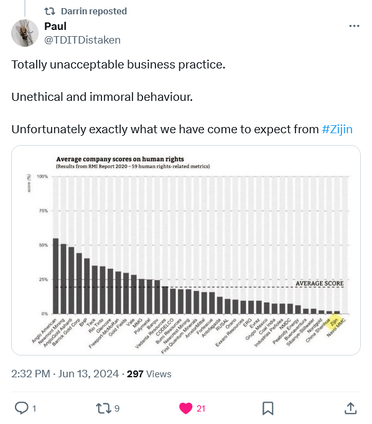Image resolution: width=372 pixels, height=424 pixels.
Task: Follow the #Zijin hashtag link
Action: [x=337, y=129]
